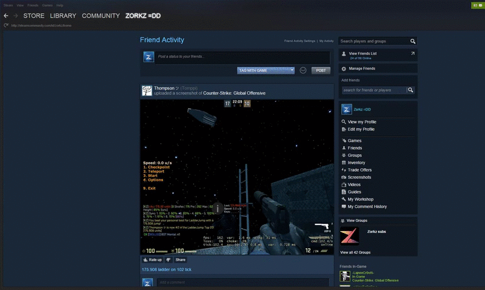Open the Friends link in profile list
Viewport: 485px width, 290px height.
355,148
